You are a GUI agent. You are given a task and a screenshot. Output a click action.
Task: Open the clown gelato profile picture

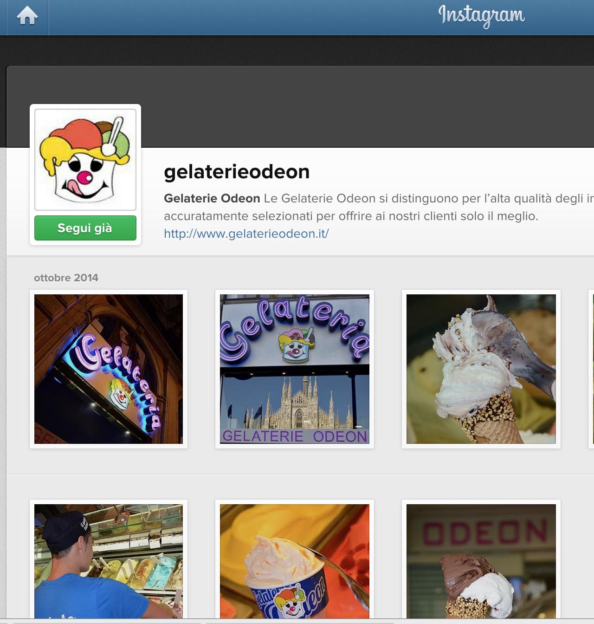tap(85, 160)
